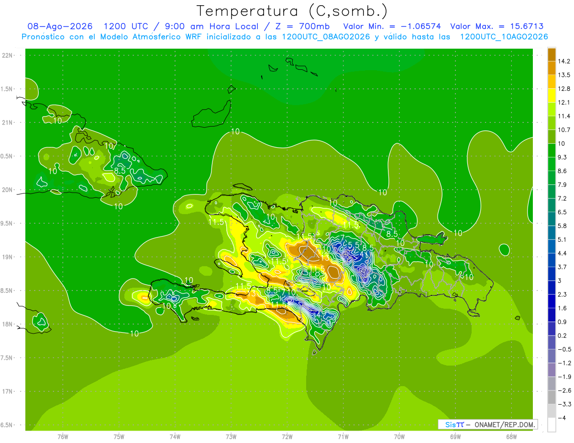
Task: Select the forecast date '08-Ago-2026'
Action: point(60,26)
